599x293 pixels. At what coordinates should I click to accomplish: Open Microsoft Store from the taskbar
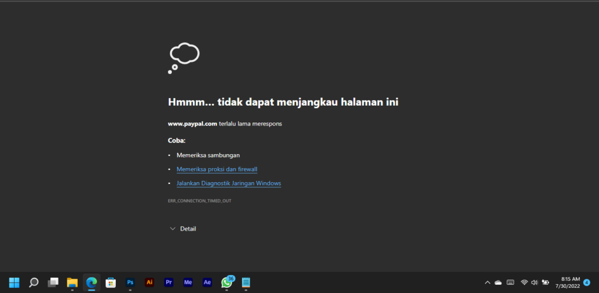click(111, 282)
